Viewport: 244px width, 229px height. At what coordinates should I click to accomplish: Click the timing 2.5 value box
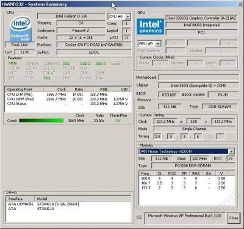click(x=157, y=136)
